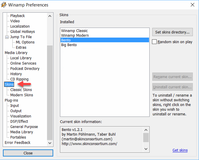Click the author line Martin Pöhlmann, Taber Buhl
The height and width of the screenshot is (160, 199).
88,134
